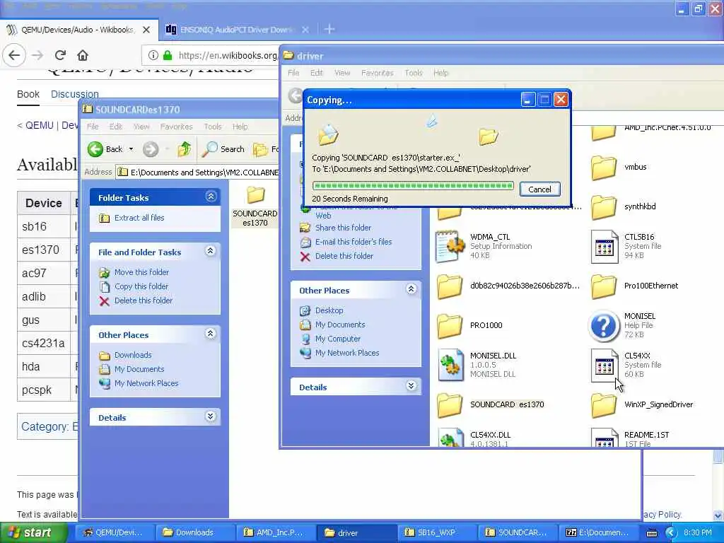Click browser home button

83,55
